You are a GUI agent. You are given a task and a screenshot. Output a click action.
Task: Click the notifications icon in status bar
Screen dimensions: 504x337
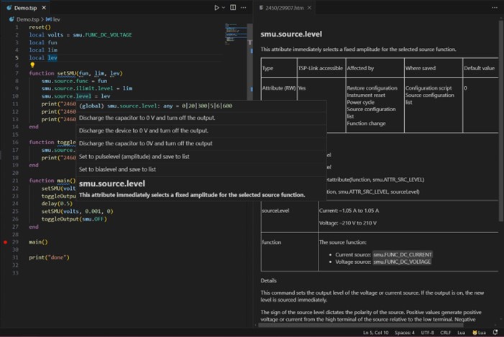(x=495, y=333)
